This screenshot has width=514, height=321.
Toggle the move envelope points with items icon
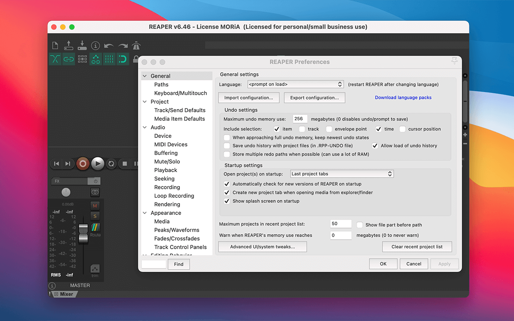(96, 59)
